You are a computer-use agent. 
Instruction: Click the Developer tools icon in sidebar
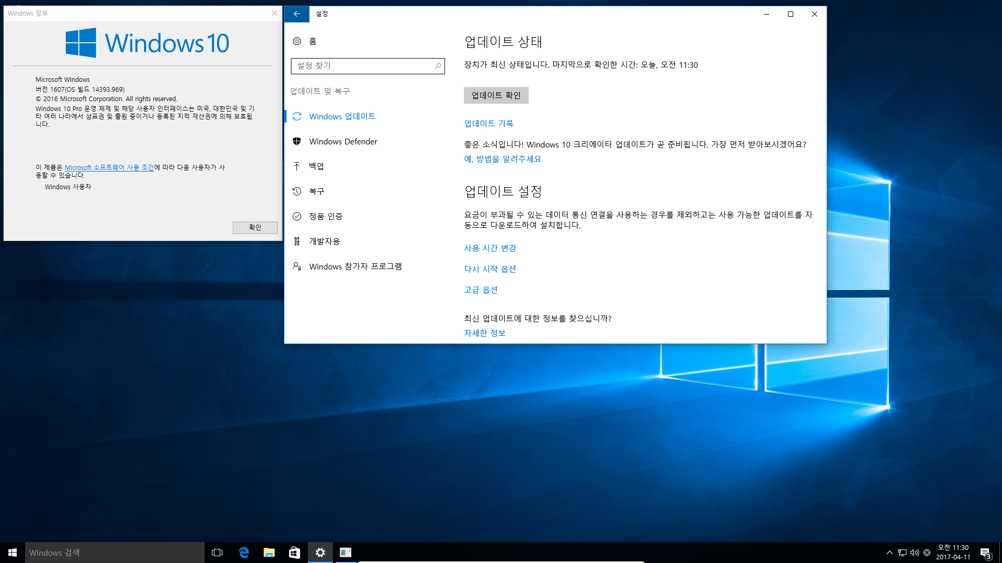pos(297,241)
